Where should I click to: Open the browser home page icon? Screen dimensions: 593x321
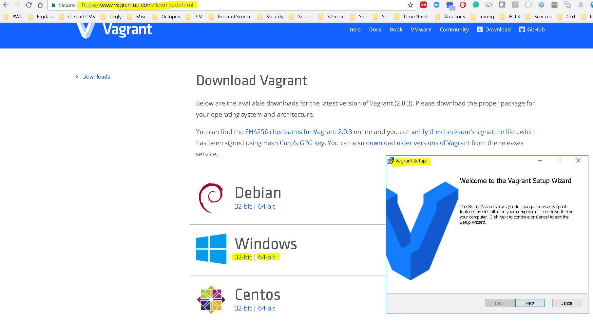pyautogui.click(x=40, y=5)
